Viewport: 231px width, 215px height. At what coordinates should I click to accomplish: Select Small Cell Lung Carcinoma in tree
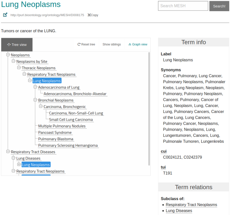(x=71, y=120)
